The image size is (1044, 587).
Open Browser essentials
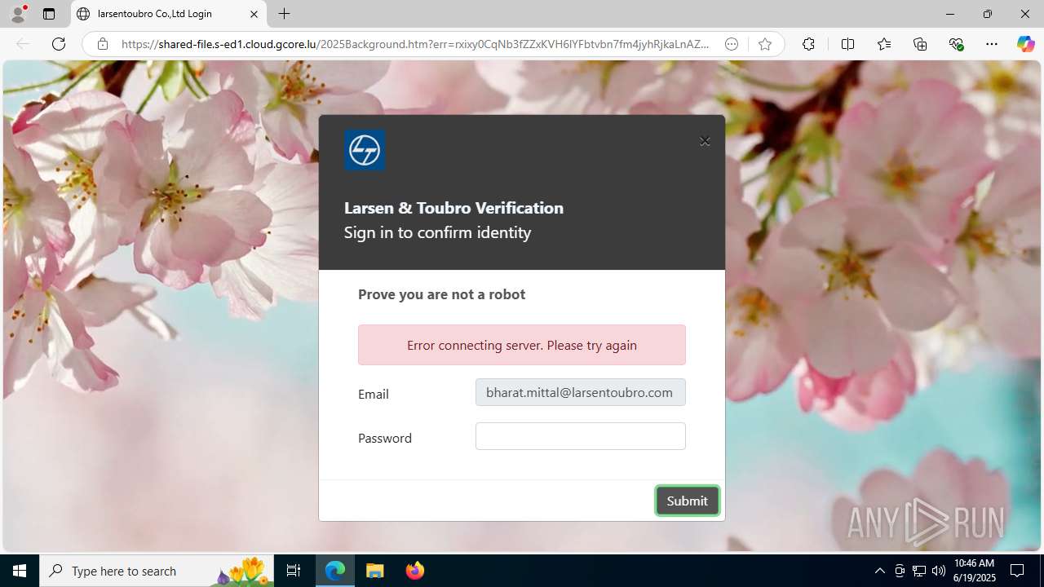tap(956, 44)
